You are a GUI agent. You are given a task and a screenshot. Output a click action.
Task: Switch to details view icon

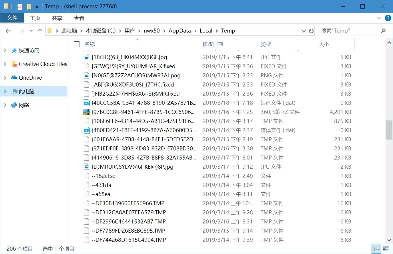coord(376,249)
